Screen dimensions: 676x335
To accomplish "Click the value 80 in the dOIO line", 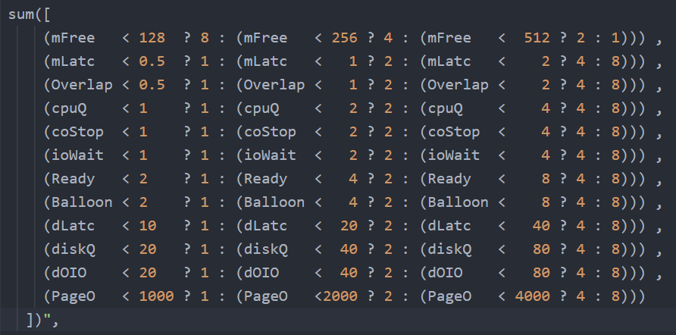I will (x=542, y=273).
